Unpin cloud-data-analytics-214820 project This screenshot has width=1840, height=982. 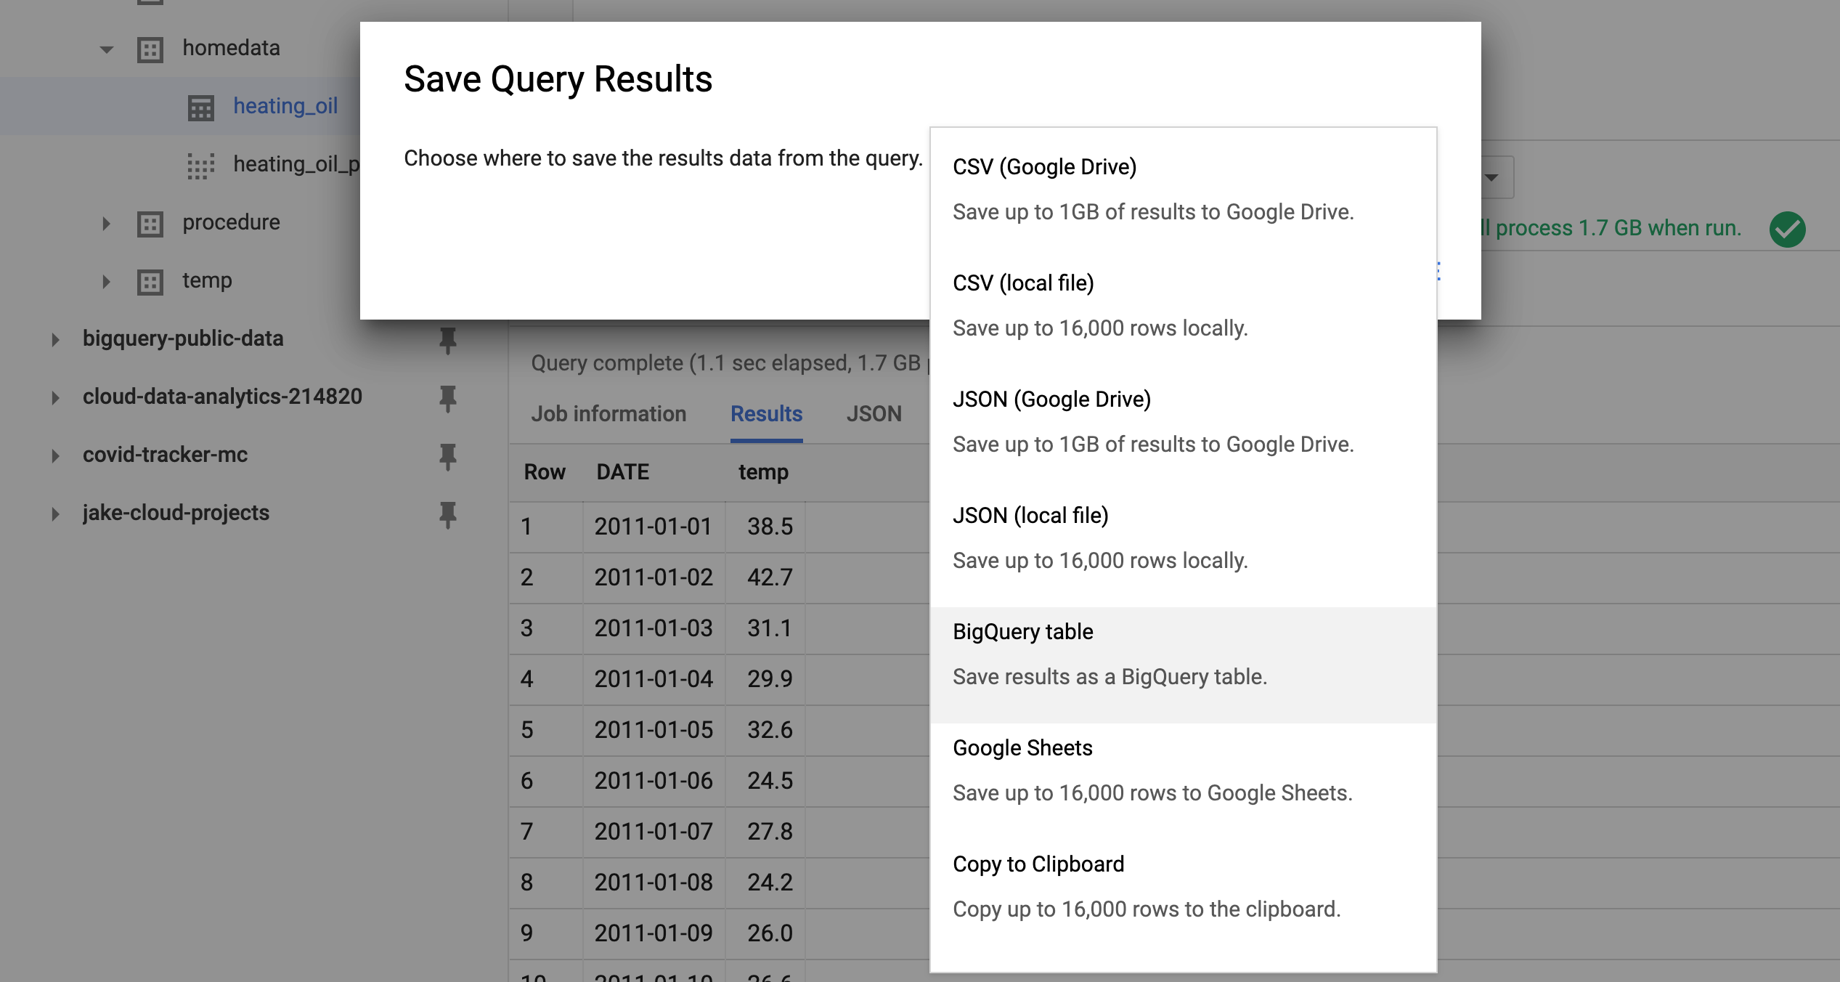[448, 399]
